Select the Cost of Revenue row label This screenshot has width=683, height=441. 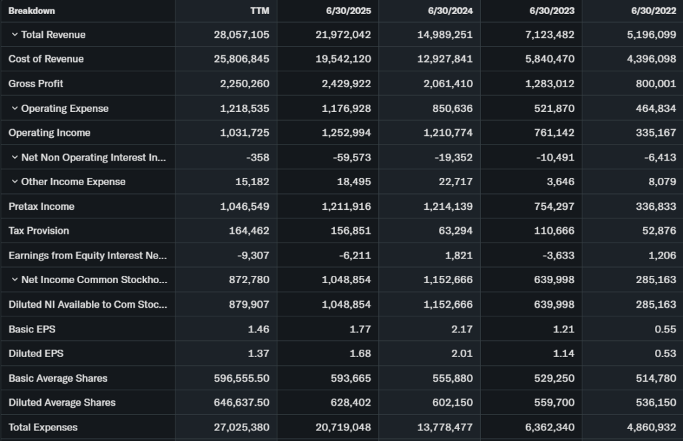pos(46,59)
